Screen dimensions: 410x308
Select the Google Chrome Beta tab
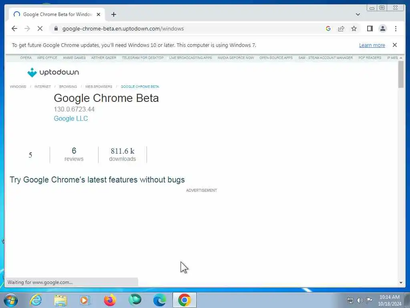tap(57, 14)
